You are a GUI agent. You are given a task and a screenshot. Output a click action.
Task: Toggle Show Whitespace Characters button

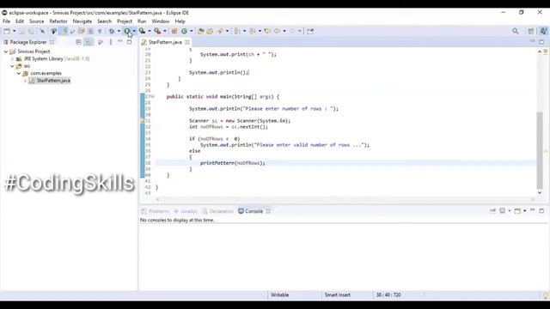click(x=100, y=31)
